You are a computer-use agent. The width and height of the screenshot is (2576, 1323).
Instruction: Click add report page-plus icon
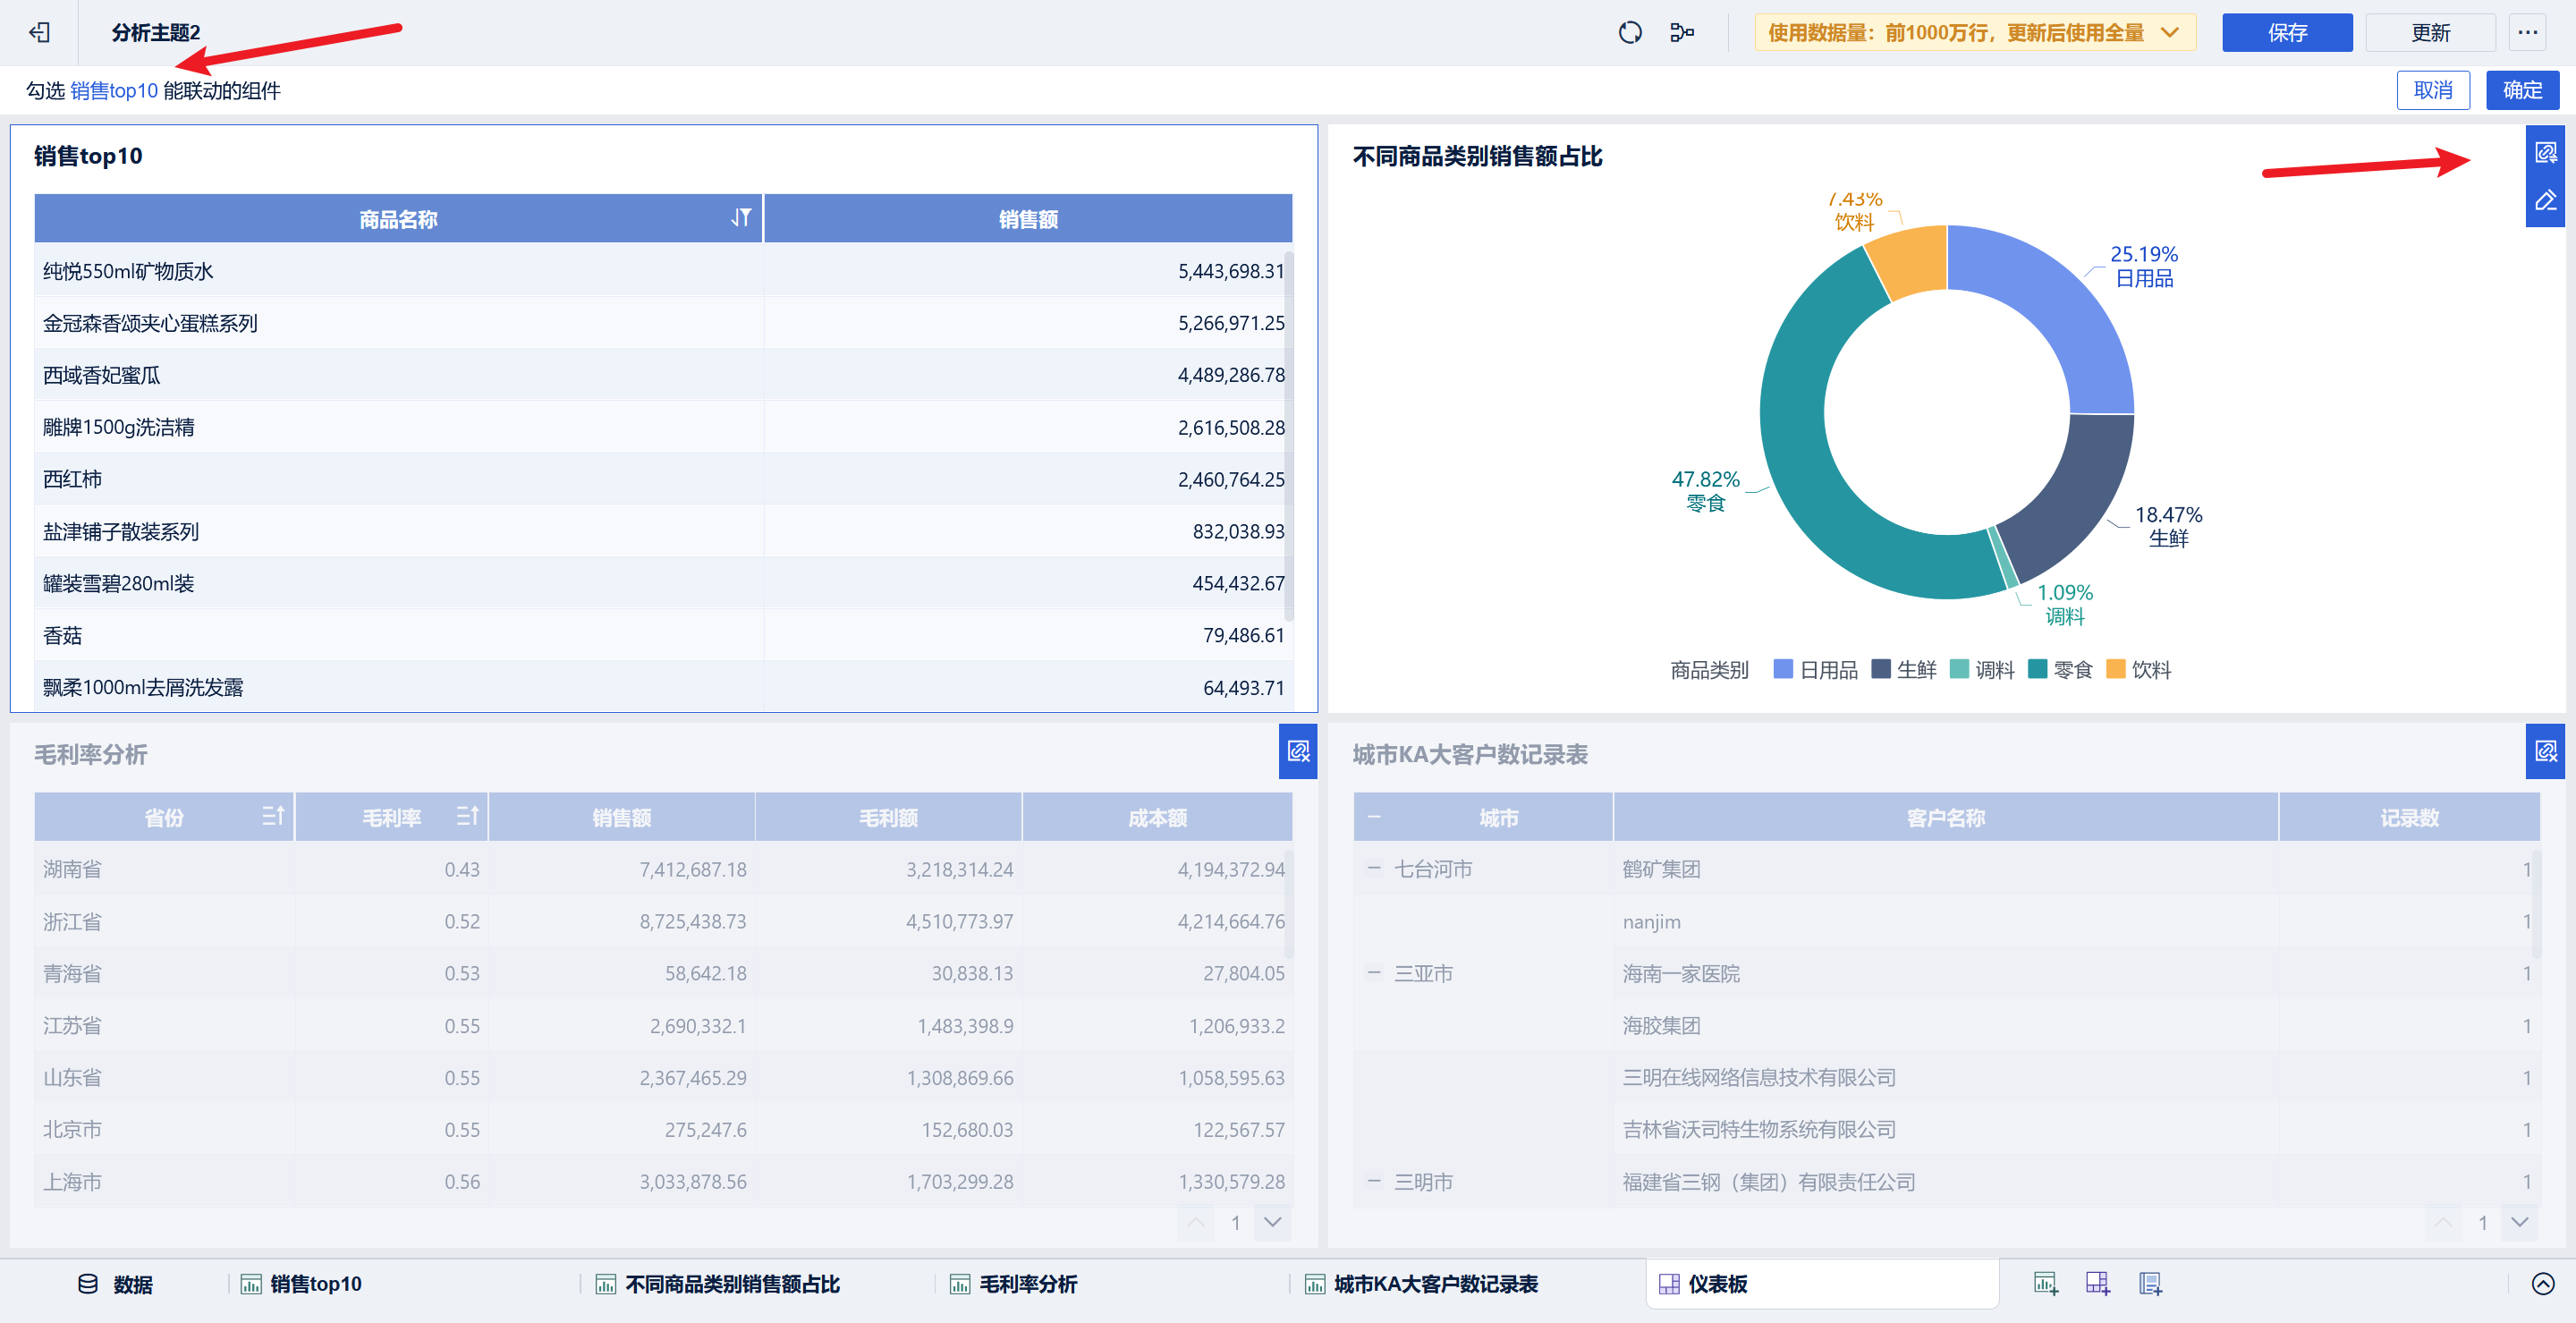tap(2150, 1283)
